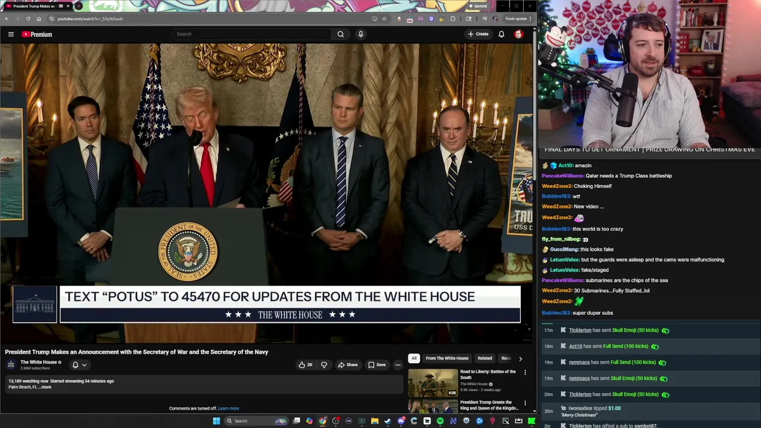Screen dimensions: 761x428
Task: Dislike the video with thumbs-down
Action: (x=324, y=365)
